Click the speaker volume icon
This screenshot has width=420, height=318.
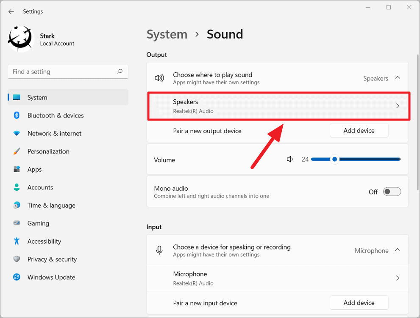[289, 159]
